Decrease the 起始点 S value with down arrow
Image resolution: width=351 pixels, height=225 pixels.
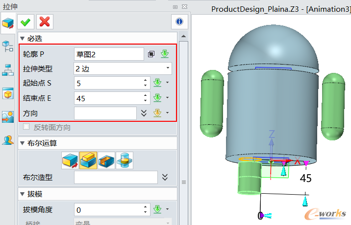click(146, 86)
